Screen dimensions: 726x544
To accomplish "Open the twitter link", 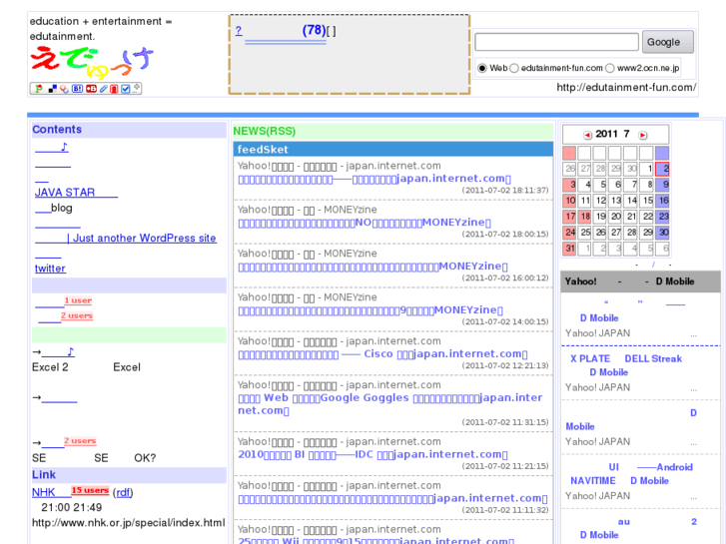I will [x=50, y=269].
